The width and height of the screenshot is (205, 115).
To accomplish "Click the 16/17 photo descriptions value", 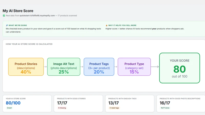I will pos(165,103).
